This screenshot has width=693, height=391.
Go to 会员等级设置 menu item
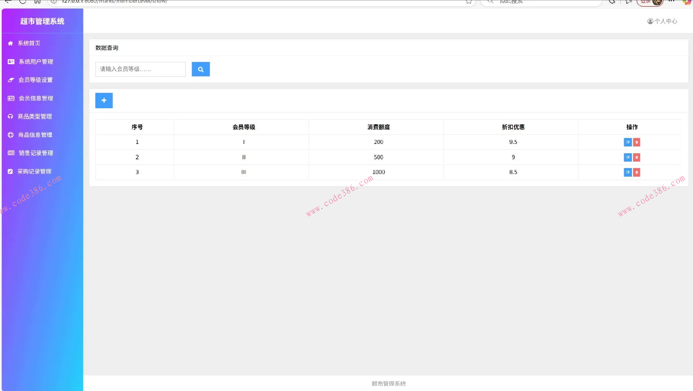(35, 80)
